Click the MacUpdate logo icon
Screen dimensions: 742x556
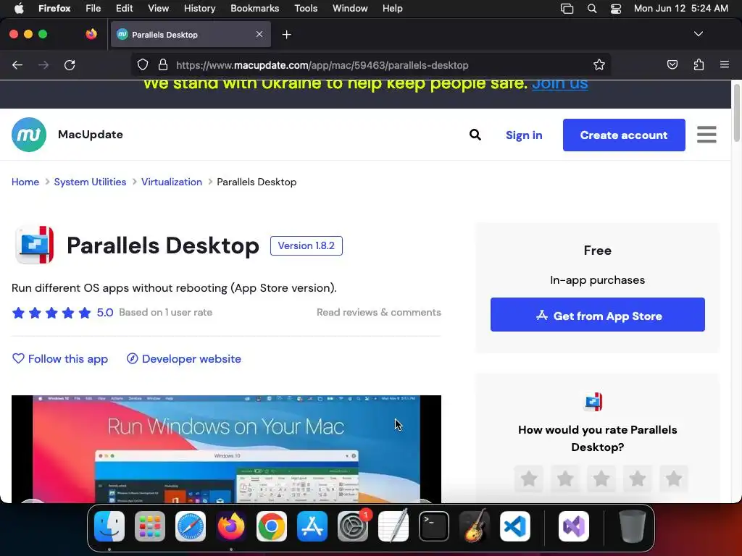point(29,135)
